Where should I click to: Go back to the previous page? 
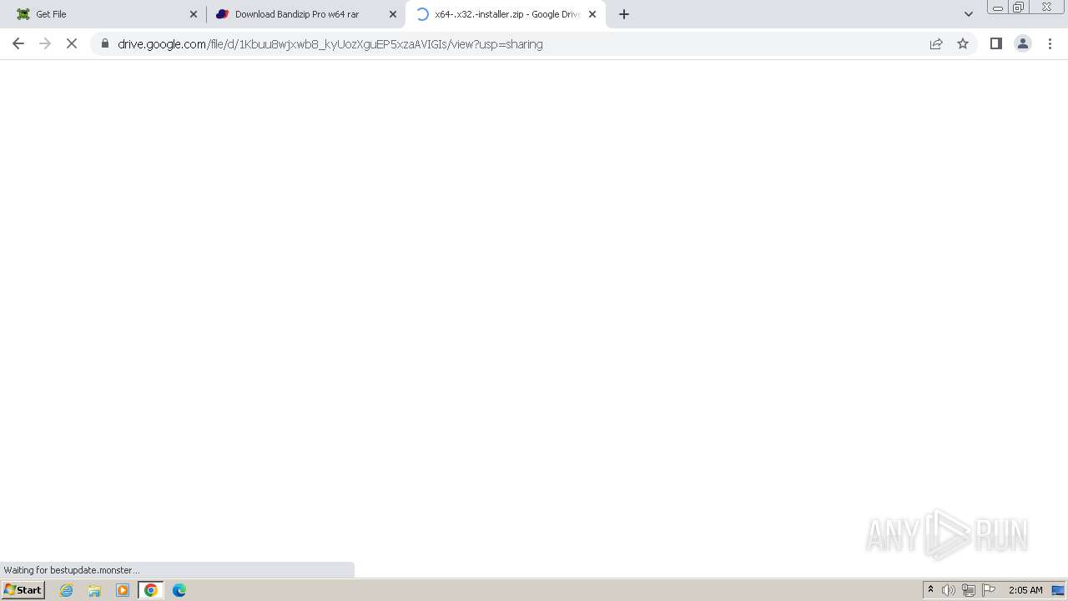18,43
